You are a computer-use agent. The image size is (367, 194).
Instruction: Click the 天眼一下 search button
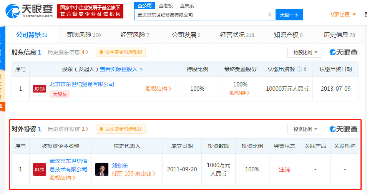point(289,15)
